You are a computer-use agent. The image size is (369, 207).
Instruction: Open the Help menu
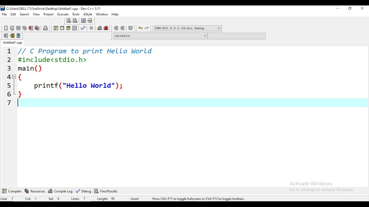click(x=115, y=14)
